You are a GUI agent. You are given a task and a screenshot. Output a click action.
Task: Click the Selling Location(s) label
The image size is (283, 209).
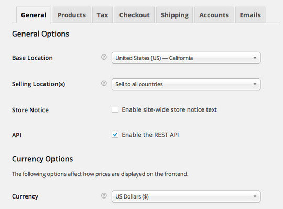[38, 84]
